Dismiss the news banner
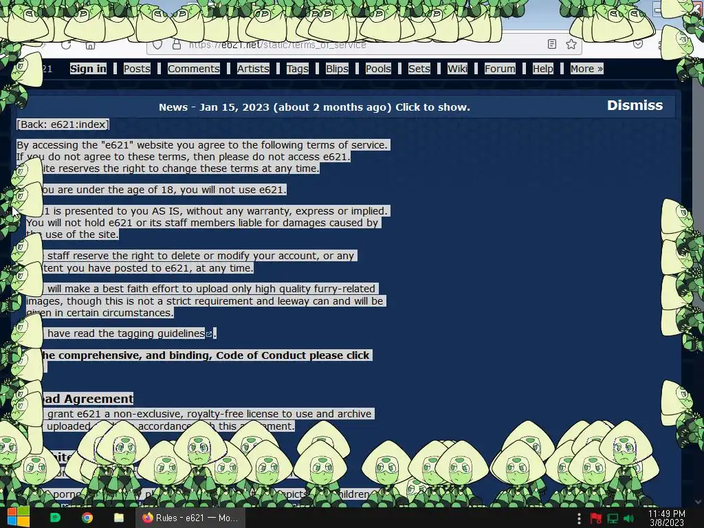The image size is (704, 528). point(635,105)
